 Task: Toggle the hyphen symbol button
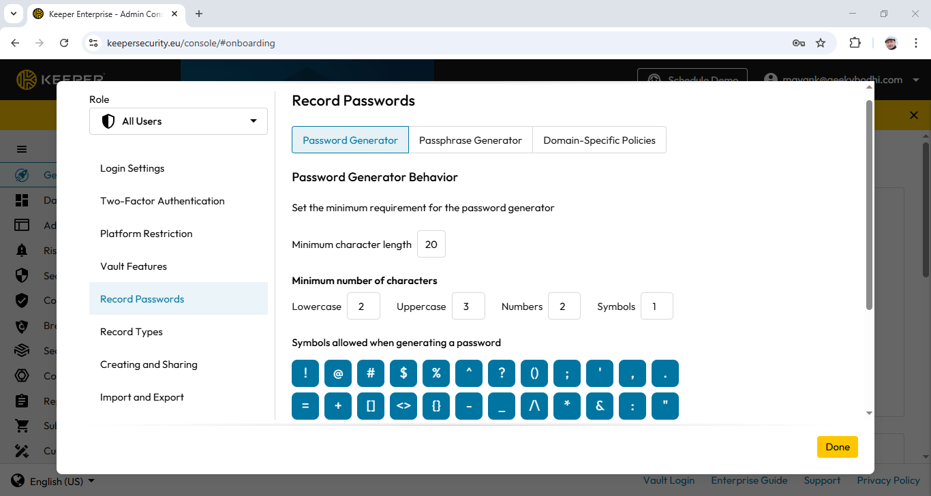tap(469, 406)
